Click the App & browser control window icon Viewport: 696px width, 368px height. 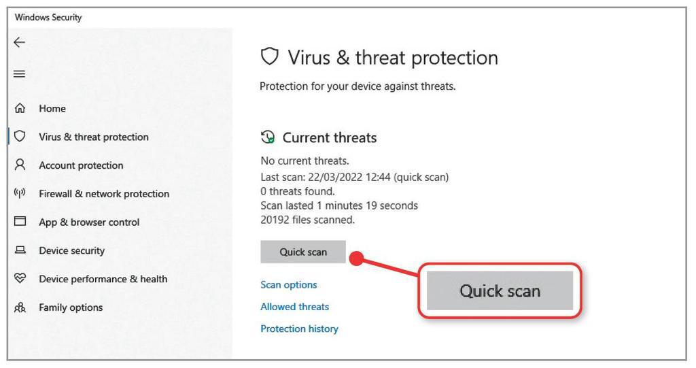(20, 221)
